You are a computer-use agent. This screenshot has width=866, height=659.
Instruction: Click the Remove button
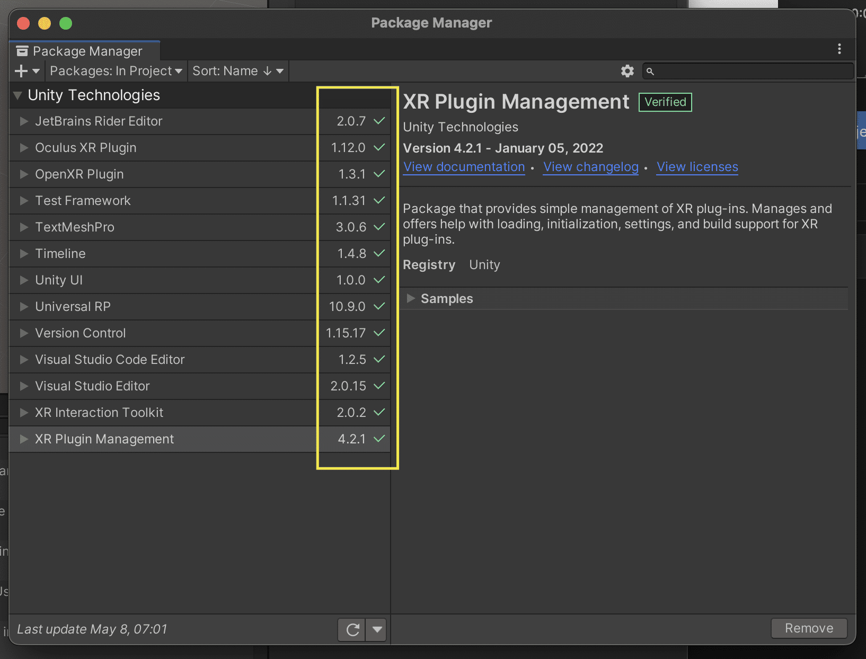click(x=809, y=628)
